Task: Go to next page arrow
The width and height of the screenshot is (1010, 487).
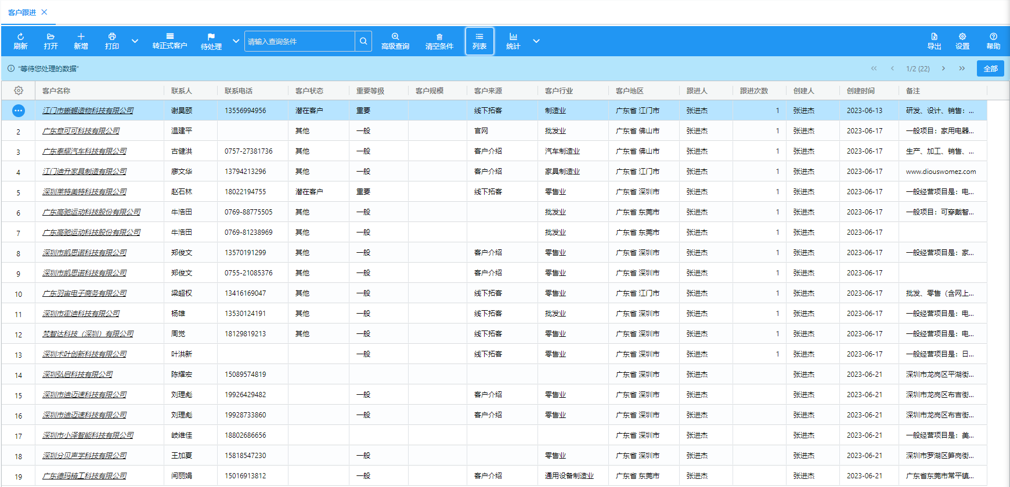Action: tap(943, 68)
